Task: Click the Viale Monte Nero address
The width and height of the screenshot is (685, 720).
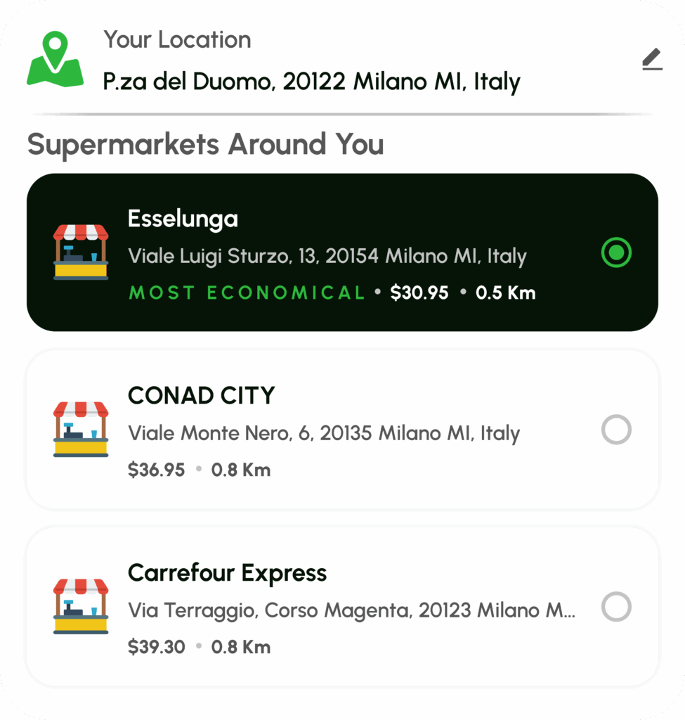Action: [x=323, y=433]
